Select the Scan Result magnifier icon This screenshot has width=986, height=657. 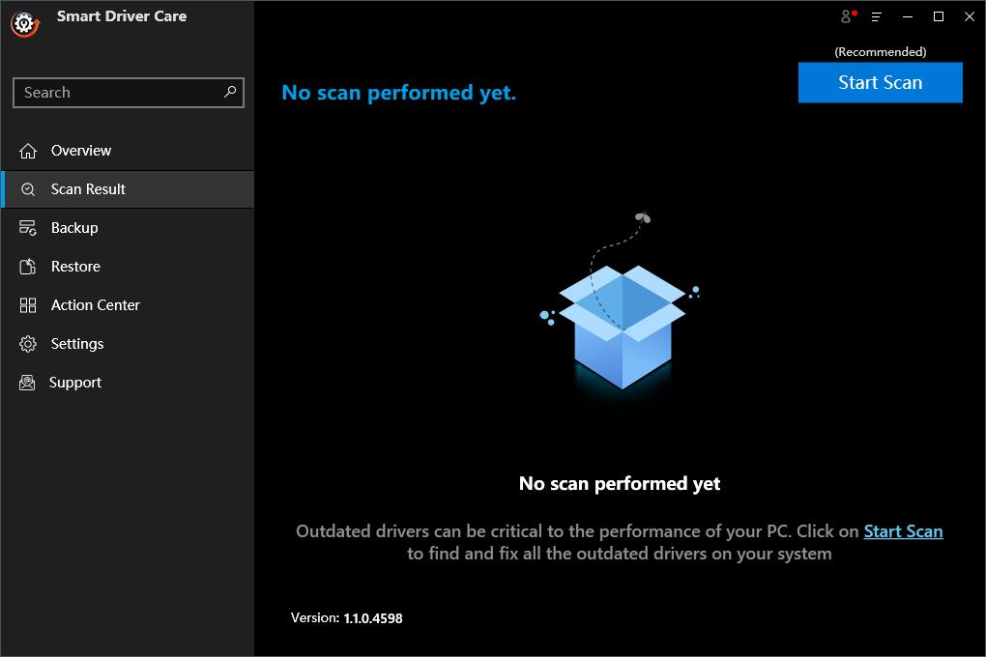point(27,189)
